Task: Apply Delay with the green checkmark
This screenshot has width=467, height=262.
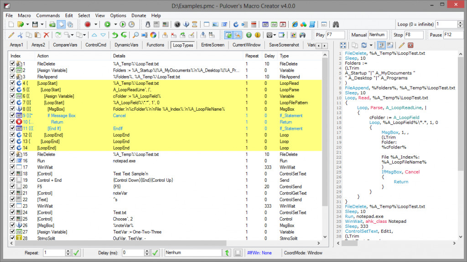Action: (x=155, y=253)
